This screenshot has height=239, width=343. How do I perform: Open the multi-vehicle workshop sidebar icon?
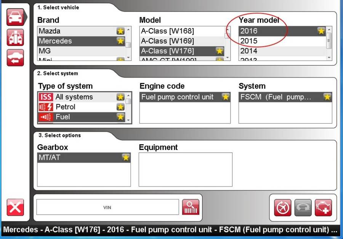15,37
